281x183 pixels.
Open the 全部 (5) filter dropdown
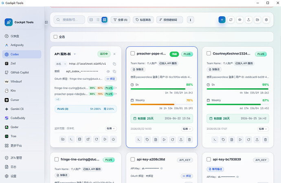point(121,20)
